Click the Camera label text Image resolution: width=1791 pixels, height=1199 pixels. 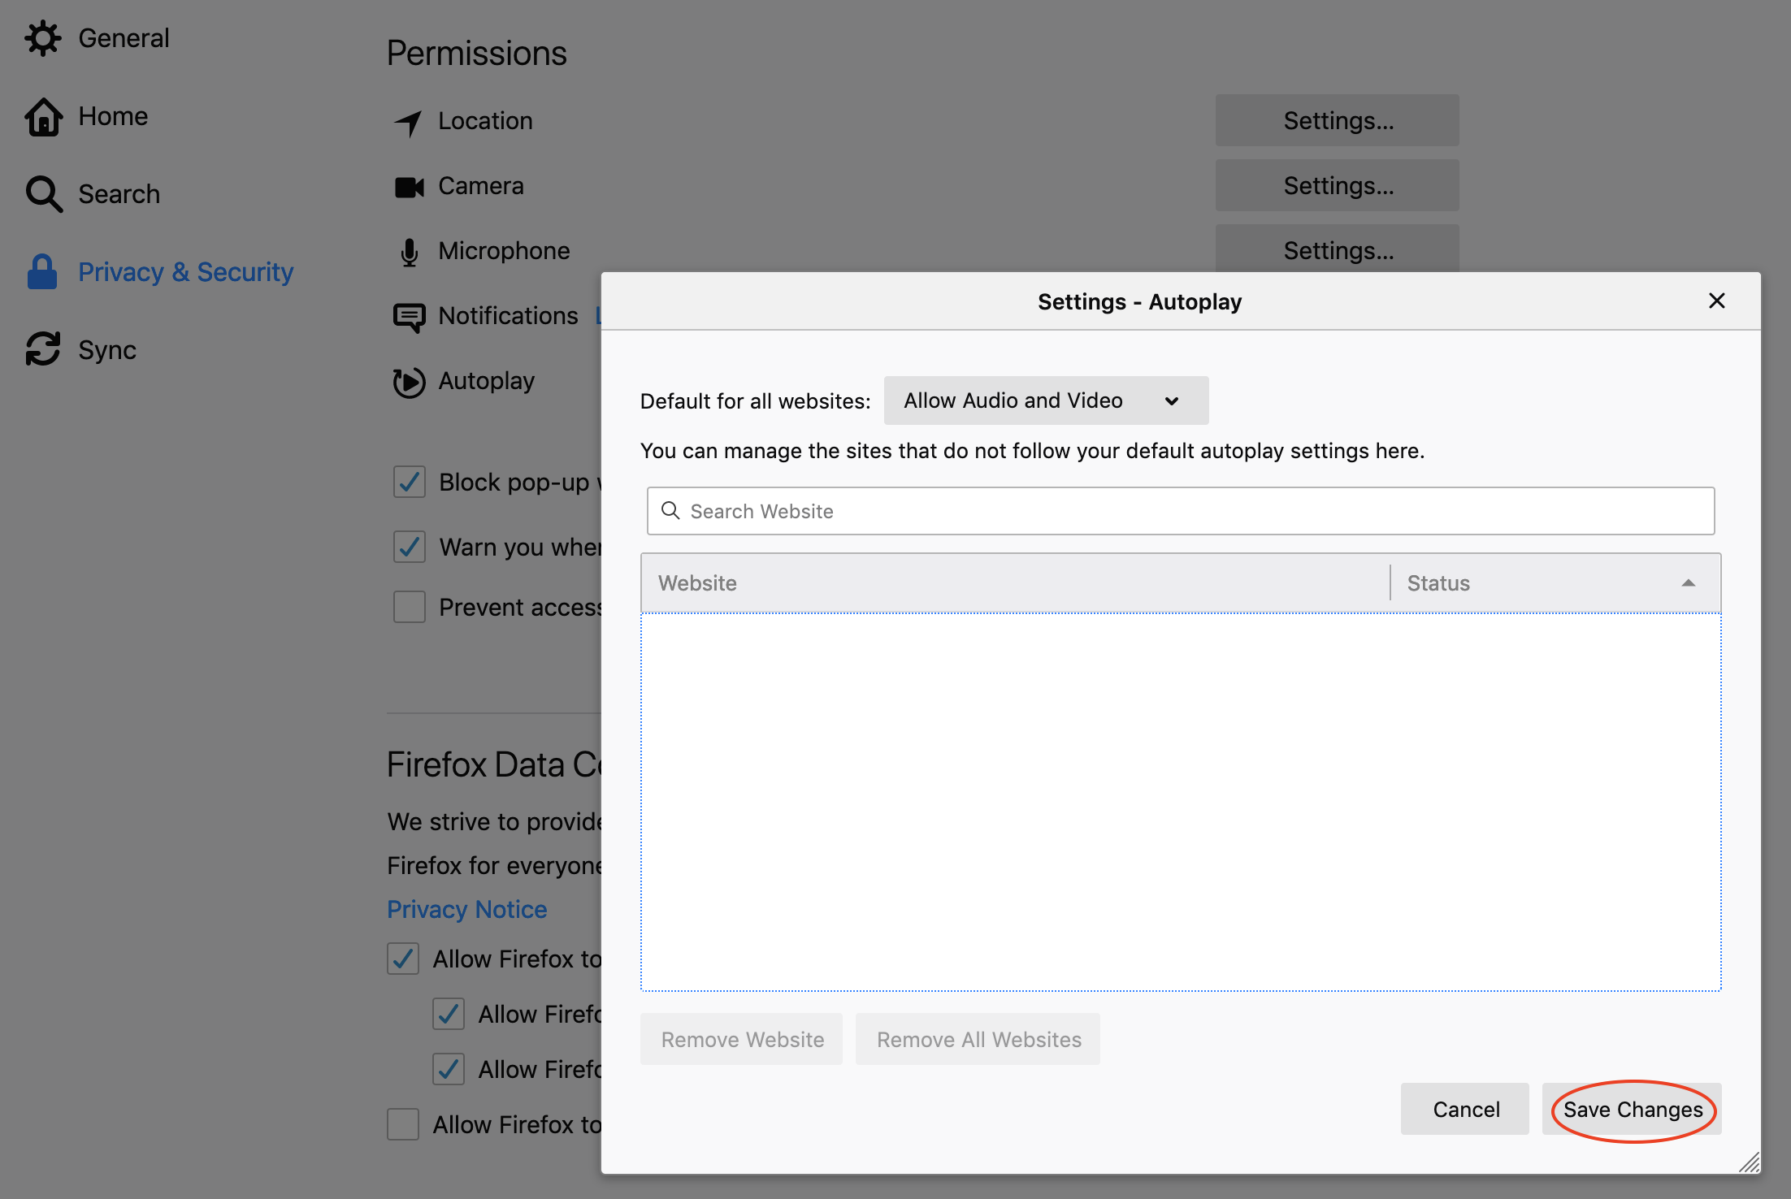[x=481, y=185]
